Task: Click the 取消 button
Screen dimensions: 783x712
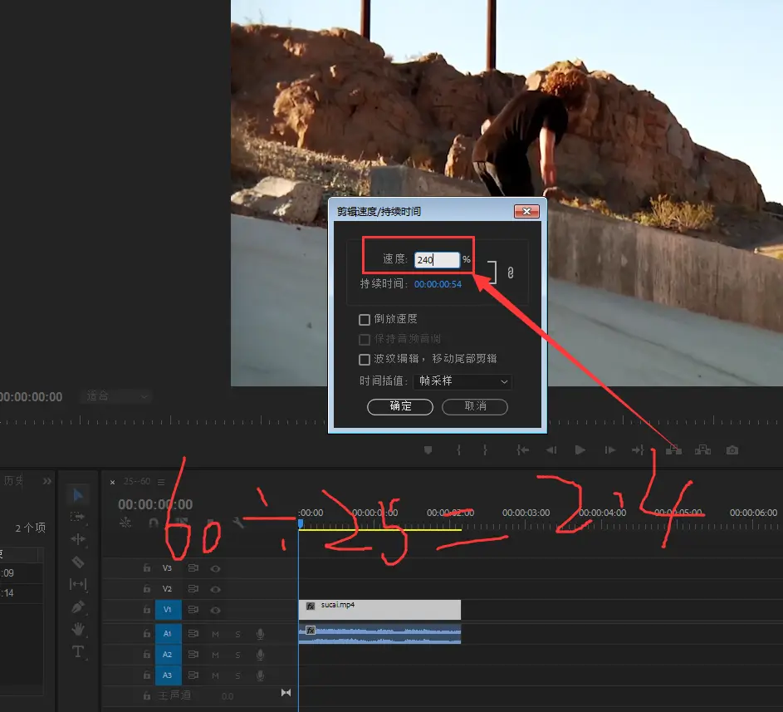Action: (x=475, y=406)
